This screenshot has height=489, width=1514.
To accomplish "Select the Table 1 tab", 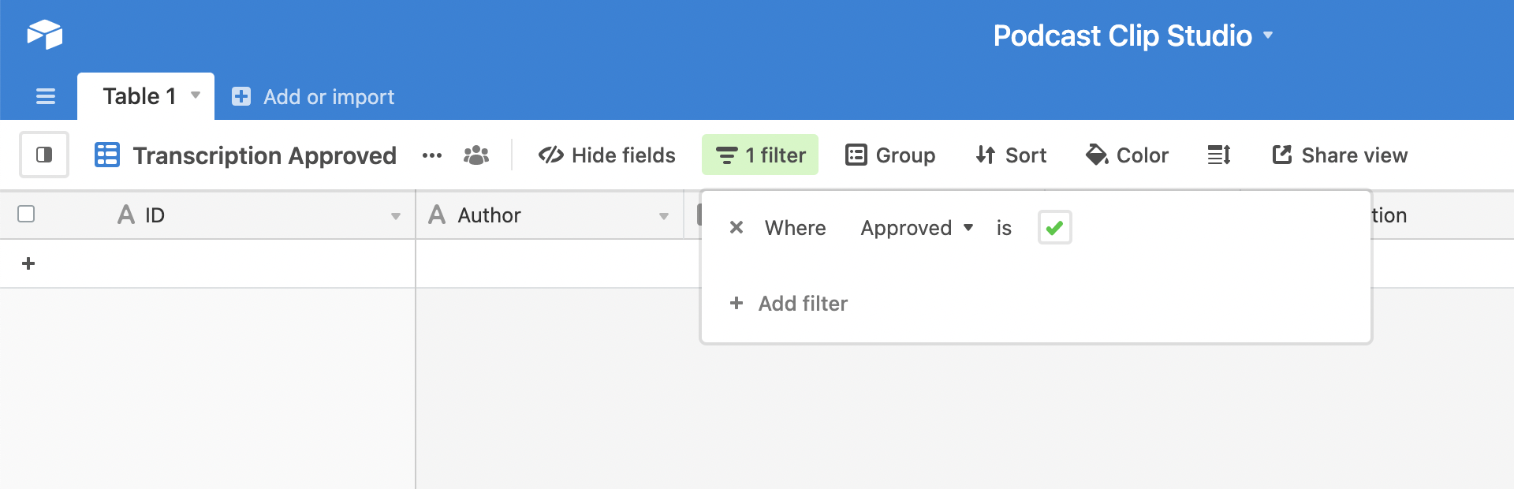I will click(140, 96).
